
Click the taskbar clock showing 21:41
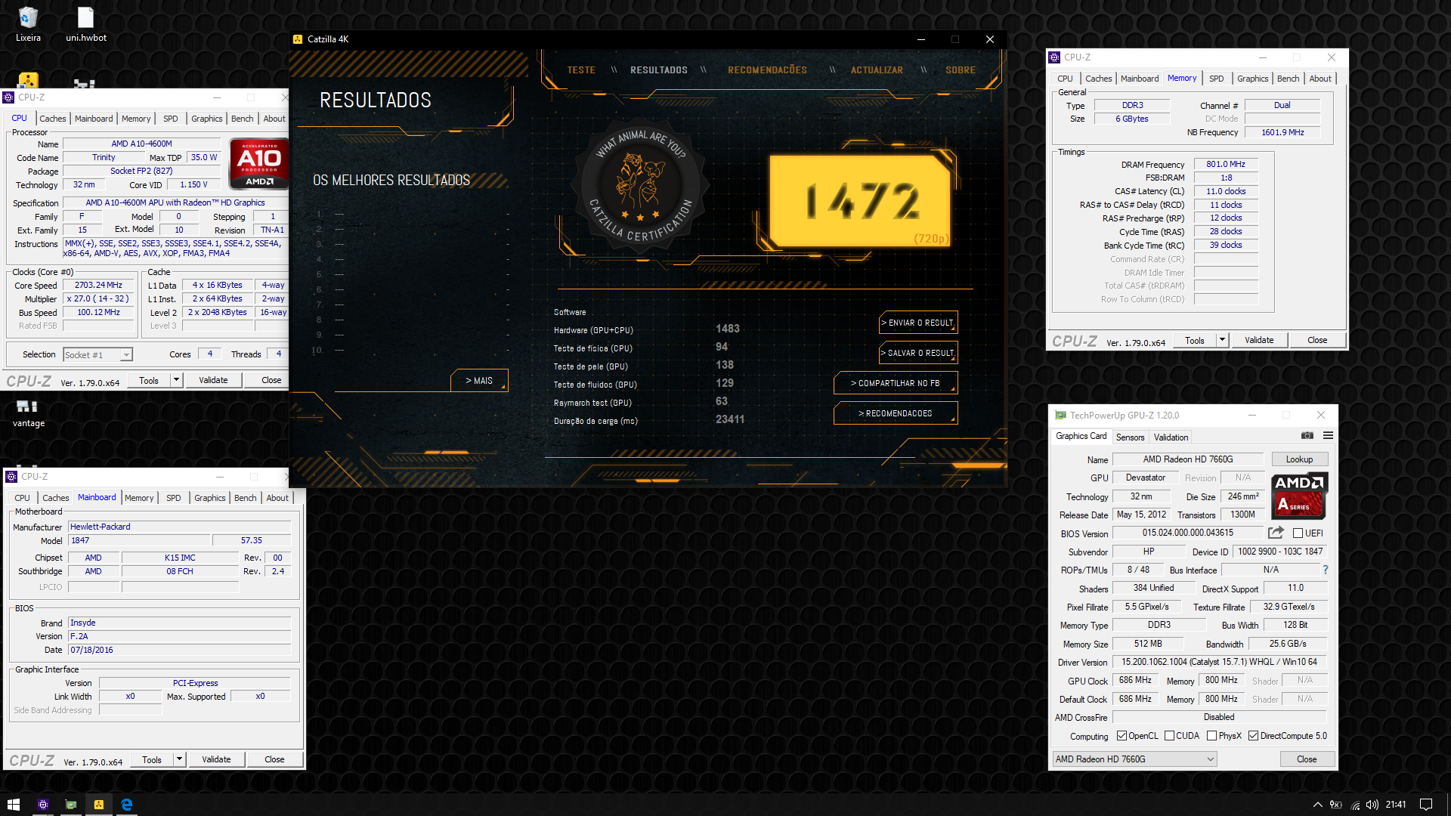1396,805
